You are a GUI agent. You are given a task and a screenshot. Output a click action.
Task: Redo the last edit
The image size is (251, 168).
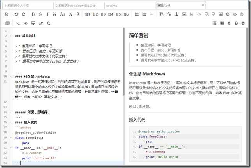coord(23,14)
